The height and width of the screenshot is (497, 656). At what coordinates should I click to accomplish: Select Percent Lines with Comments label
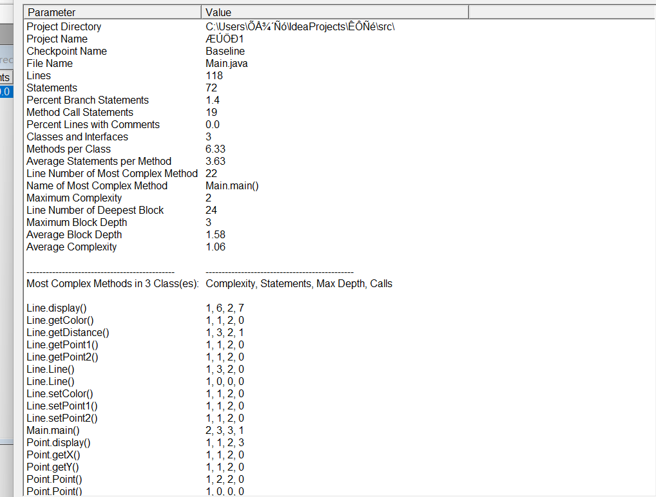pyautogui.click(x=93, y=124)
